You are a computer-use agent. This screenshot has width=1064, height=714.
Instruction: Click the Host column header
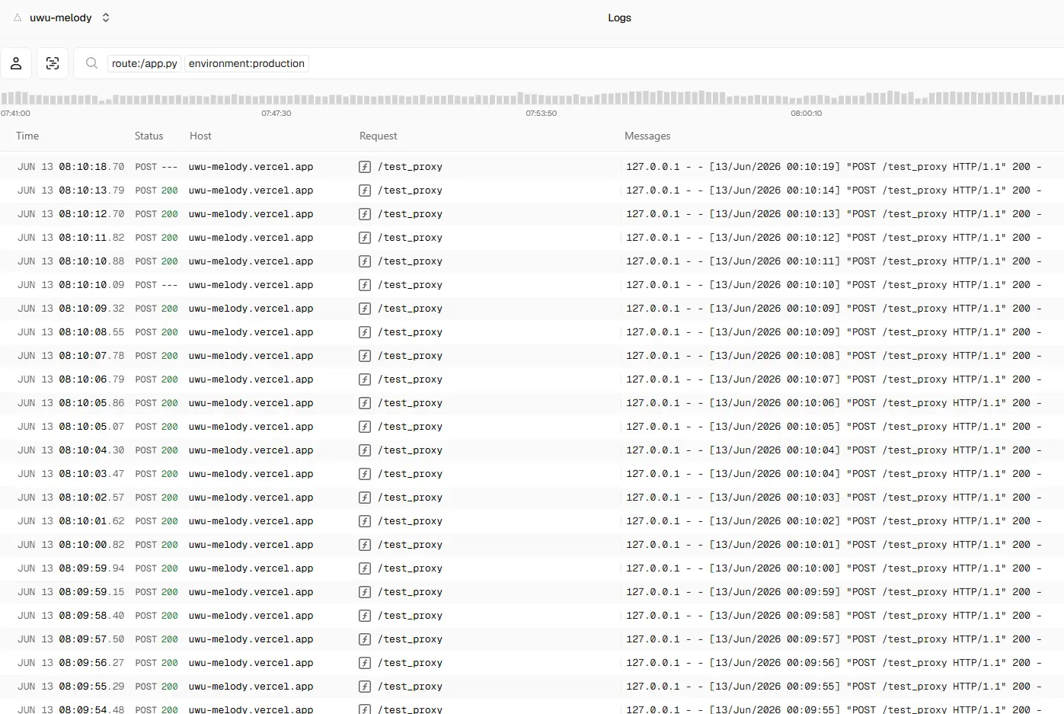[200, 136]
